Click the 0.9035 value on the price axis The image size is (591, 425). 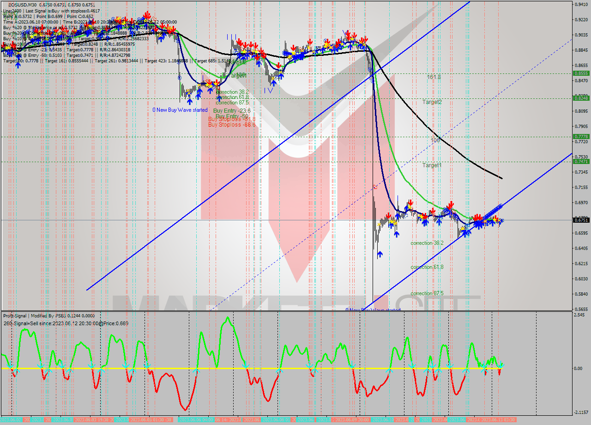pyautogui.click(x=580, y=35)
